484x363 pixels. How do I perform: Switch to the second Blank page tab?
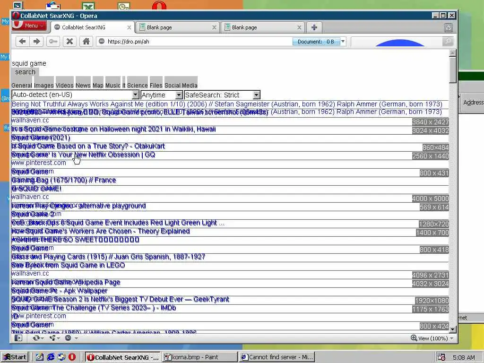(x=263, y=27)
